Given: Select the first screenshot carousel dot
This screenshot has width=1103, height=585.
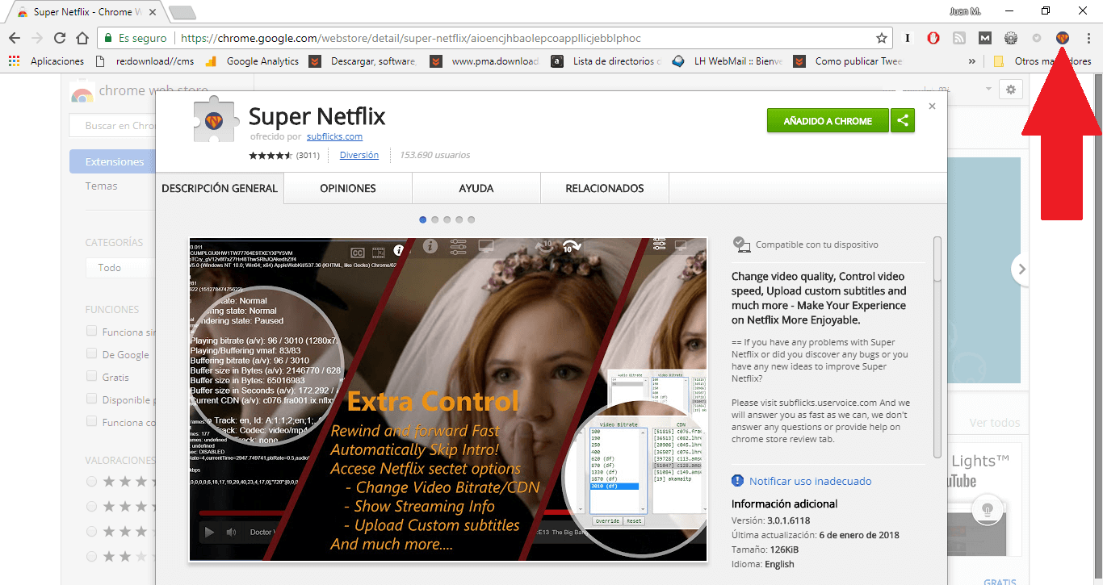Looking at the screenshot, I should (423, 219).
